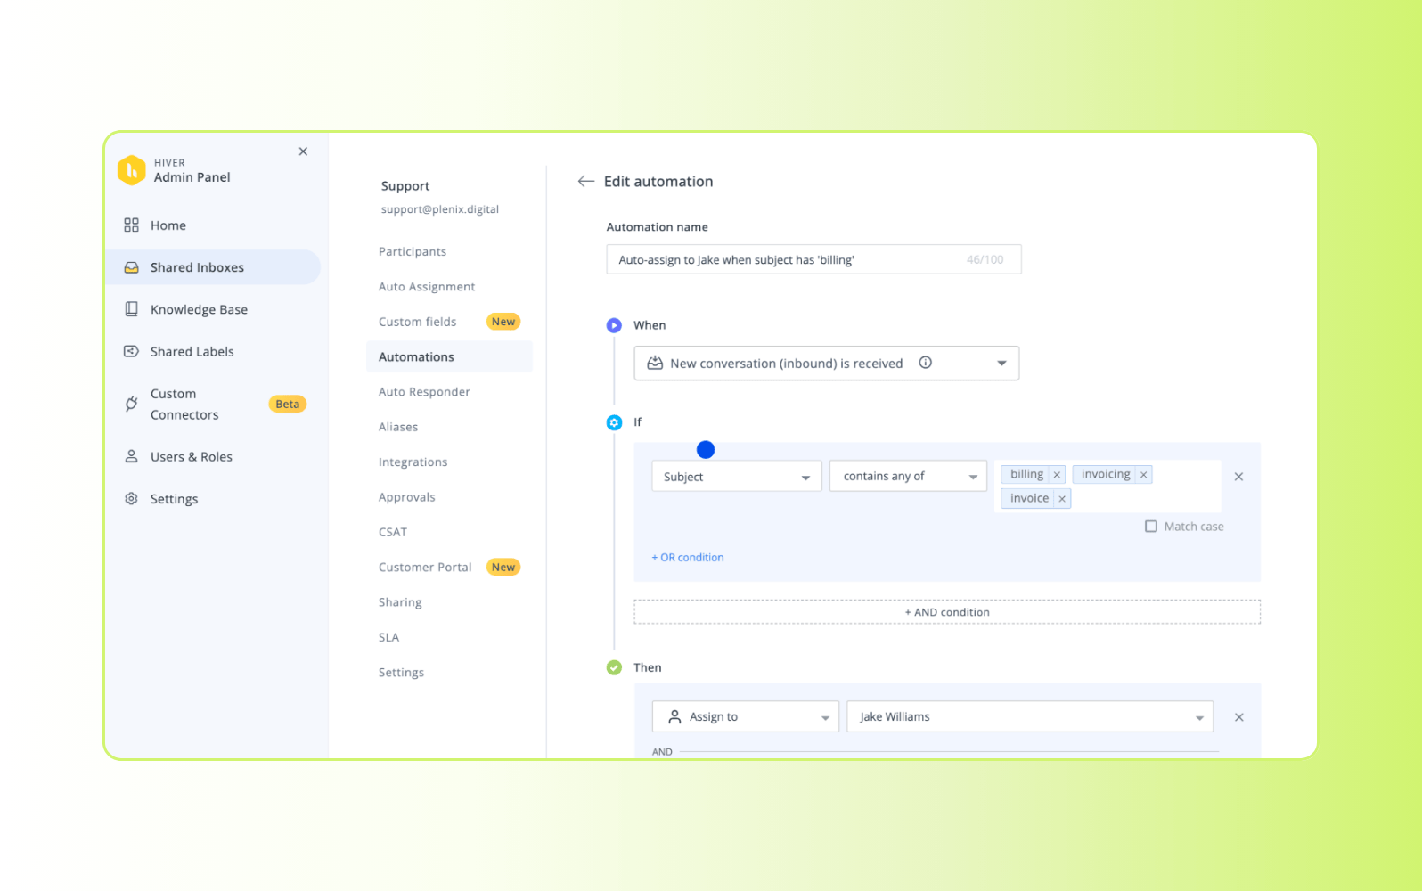Open the Subject field dropdown
The width and height of the screenshot is (1422, 891).
pyautogui.click(x=737, y=477)
